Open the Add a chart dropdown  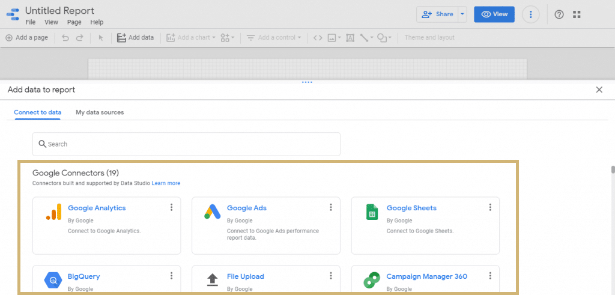[x=191, y=38]
